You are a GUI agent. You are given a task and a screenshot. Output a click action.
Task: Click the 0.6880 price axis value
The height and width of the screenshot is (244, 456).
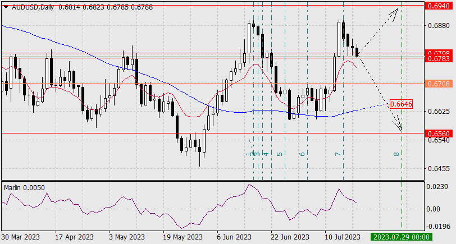tap(439, 26)
